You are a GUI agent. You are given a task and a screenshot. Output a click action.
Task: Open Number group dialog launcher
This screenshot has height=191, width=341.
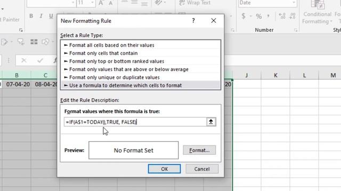(296, 30)
